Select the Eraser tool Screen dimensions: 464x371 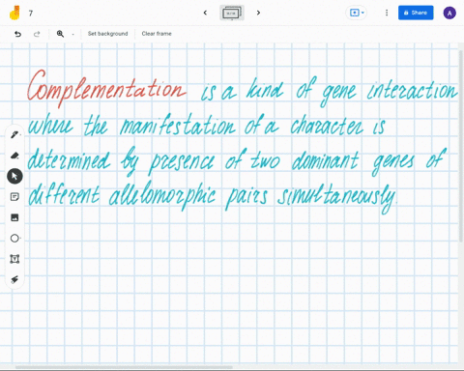click(14, 156)
